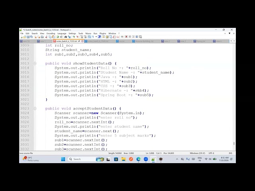Play back the recorded macro

(133, 37)
